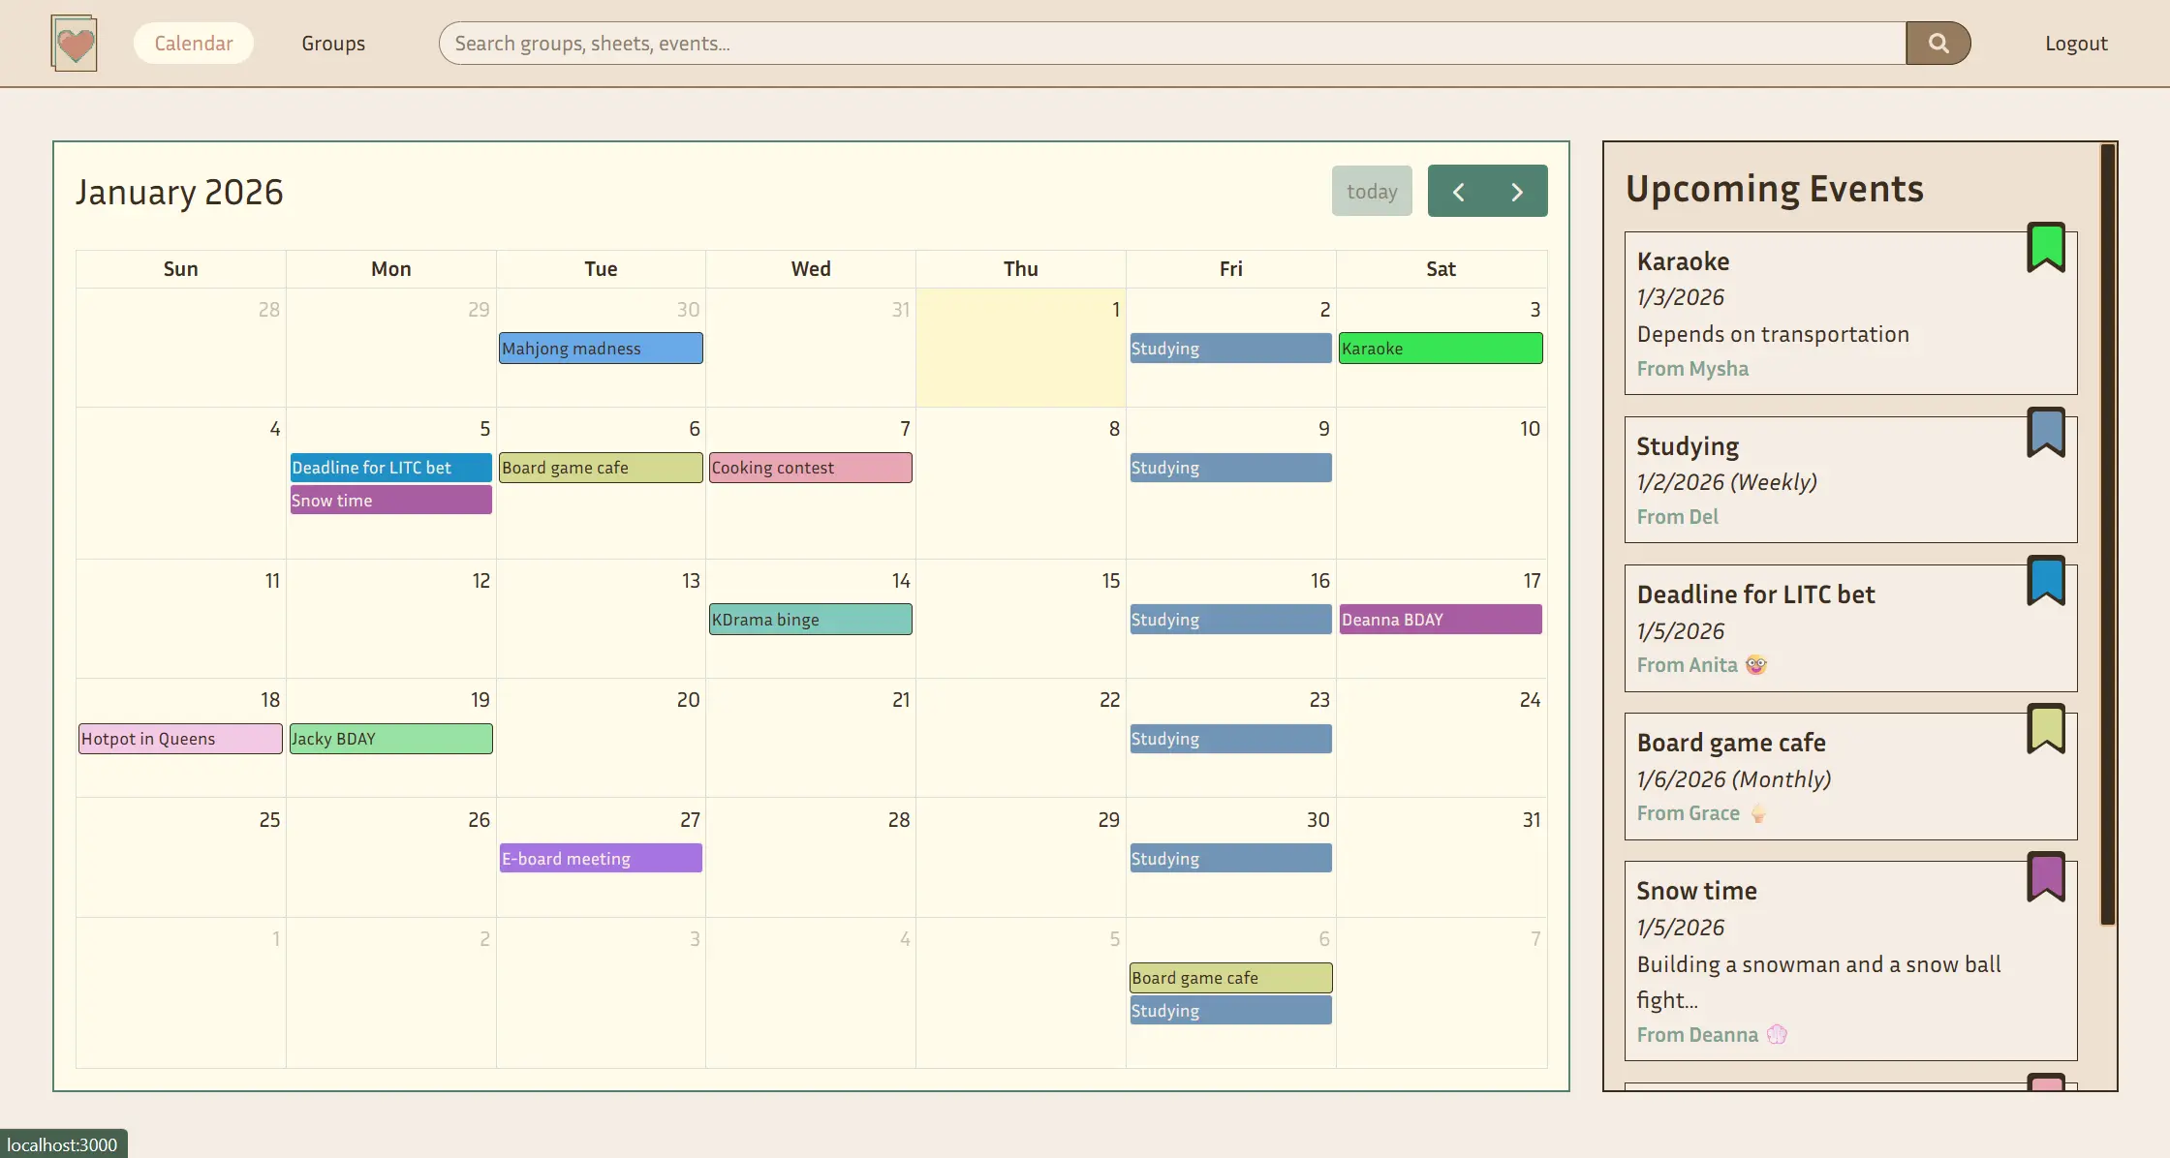The height and width of the screenshot is (1158, 2170).
Task: Switch to the Calendar tab
Action: pyautogui.click(x=193, y=43)
